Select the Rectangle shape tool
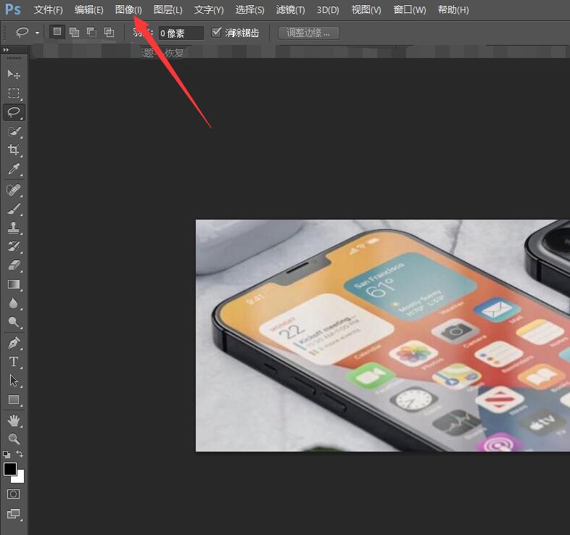 14,399
